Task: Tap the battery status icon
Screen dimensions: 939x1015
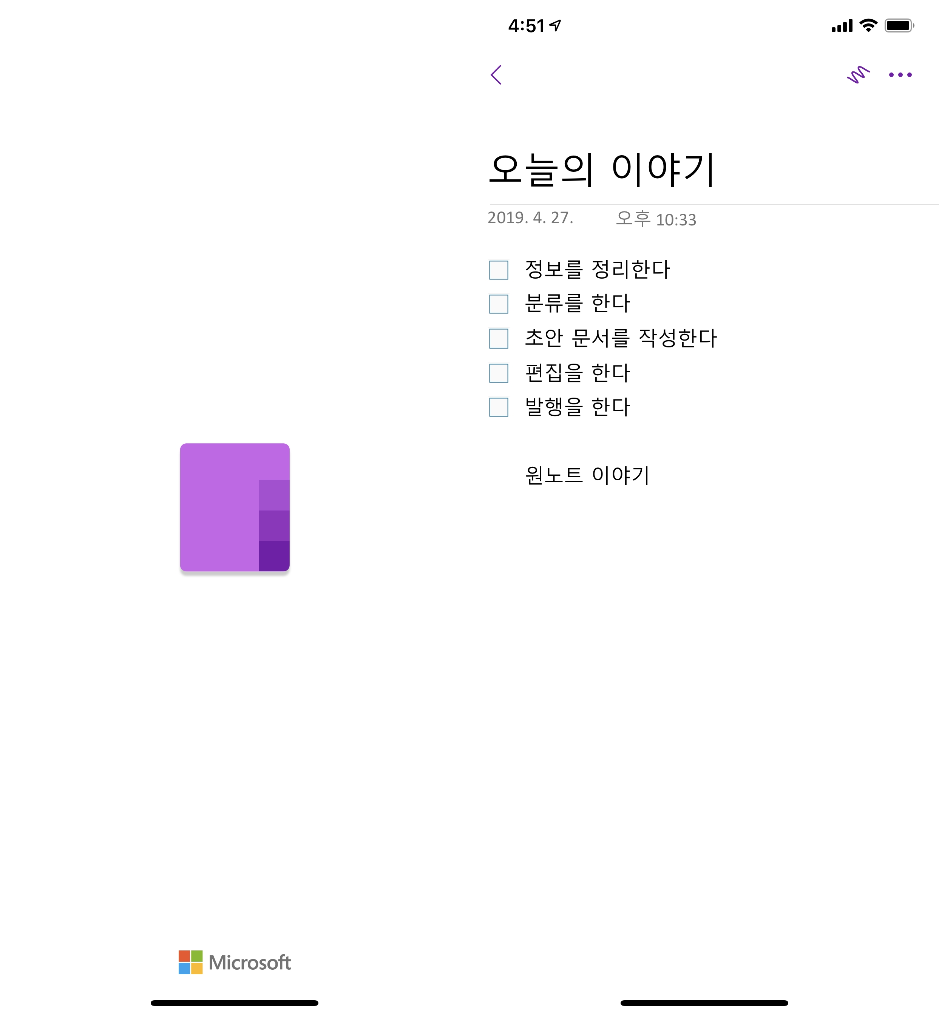Action: coord(899,25)
